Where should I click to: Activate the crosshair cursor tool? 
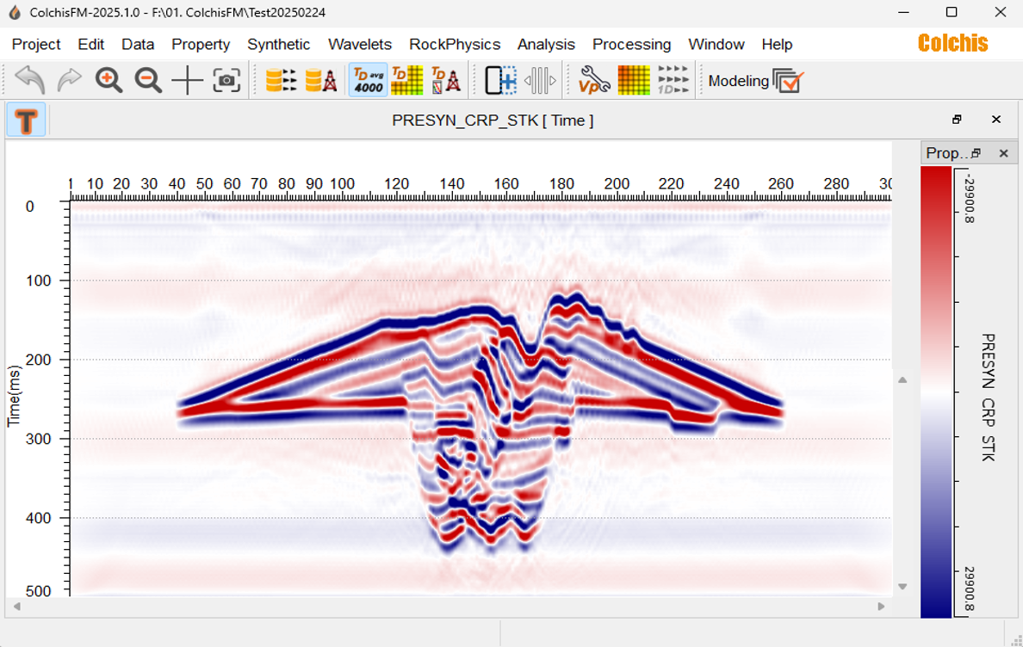click(187, 80)
